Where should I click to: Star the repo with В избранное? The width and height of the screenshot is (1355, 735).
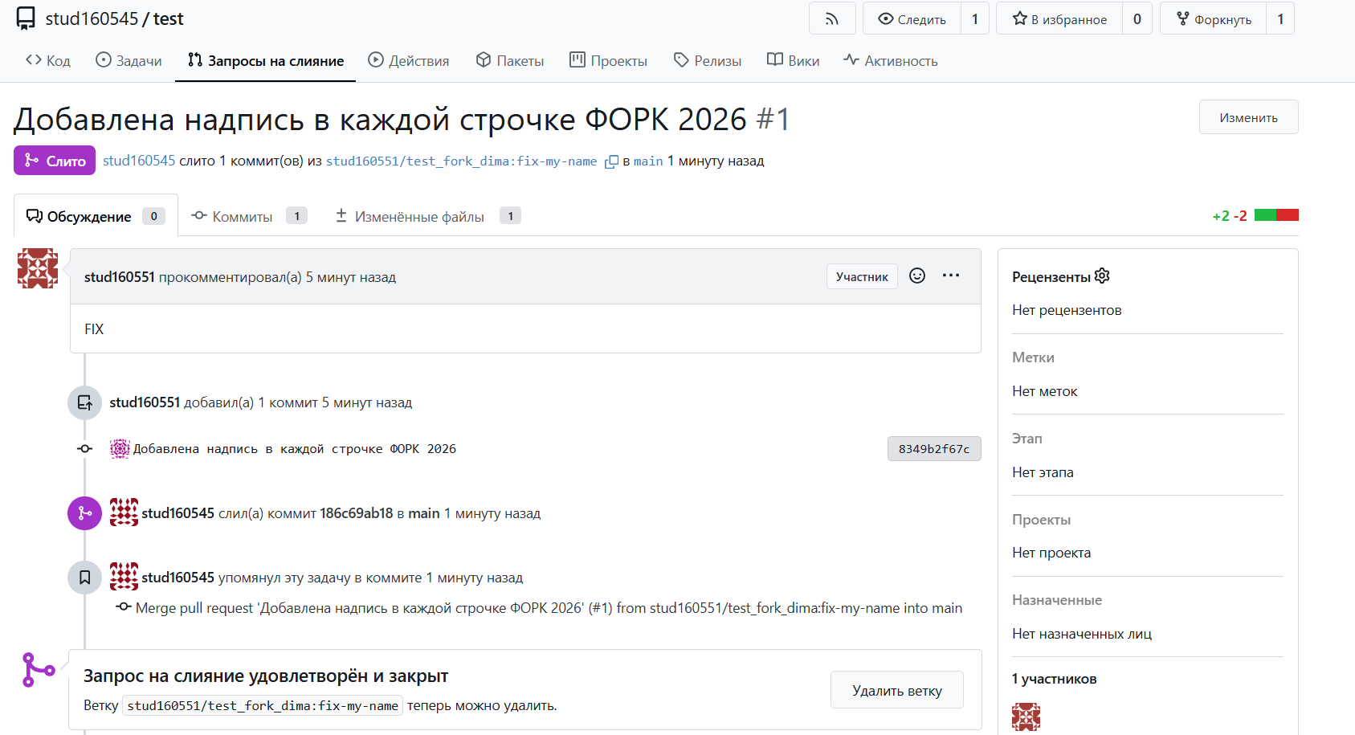click(x=1059, y=18)
